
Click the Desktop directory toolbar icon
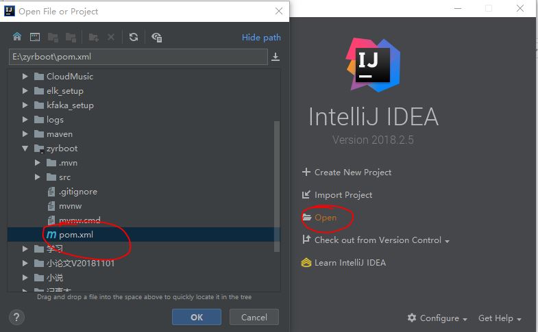tap(35, 37)
